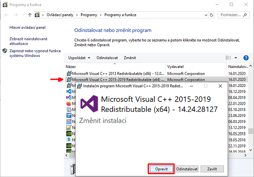254x177 pixels.
Task: Click the change view icon
Action: 229,58
